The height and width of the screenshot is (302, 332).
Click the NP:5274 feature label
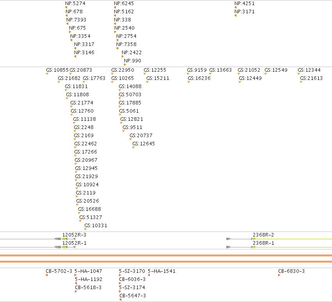point(75,4)
